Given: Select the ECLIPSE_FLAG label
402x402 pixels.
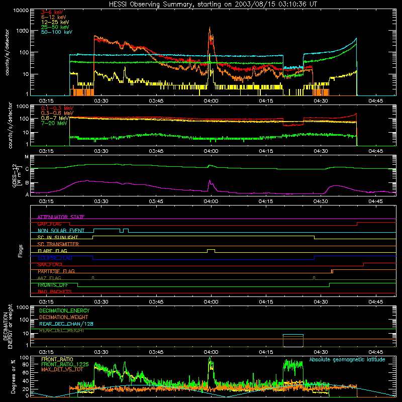Looking at the screenshot, I should pyautogui.click(x=55, y=258).
